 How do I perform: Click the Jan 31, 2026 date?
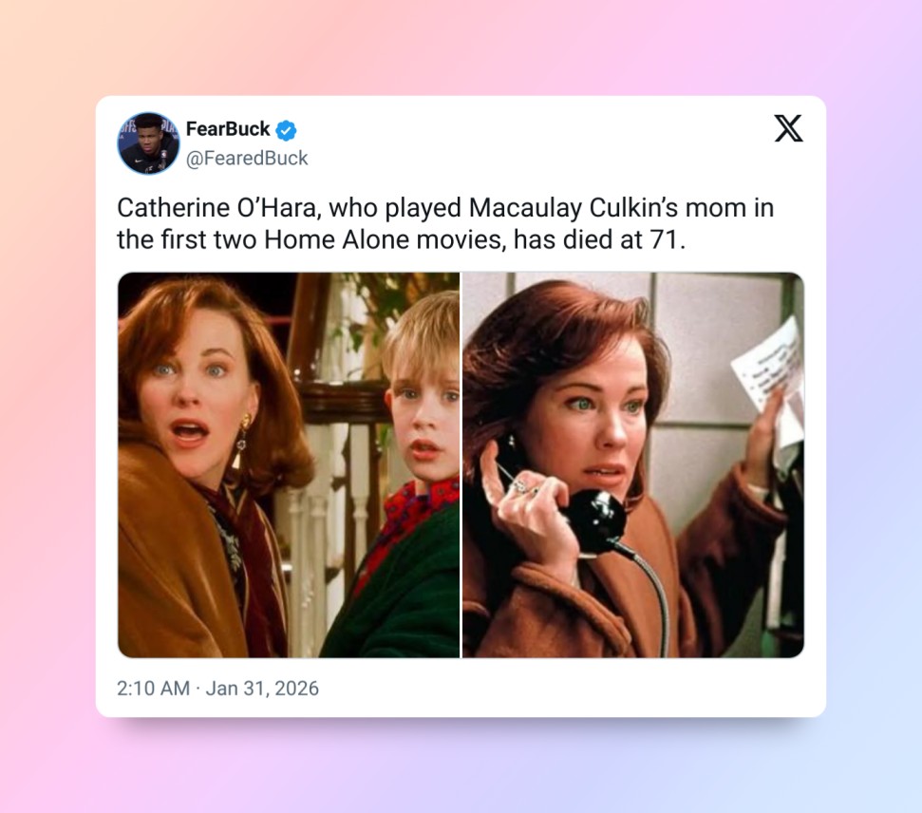coord(262,689)
